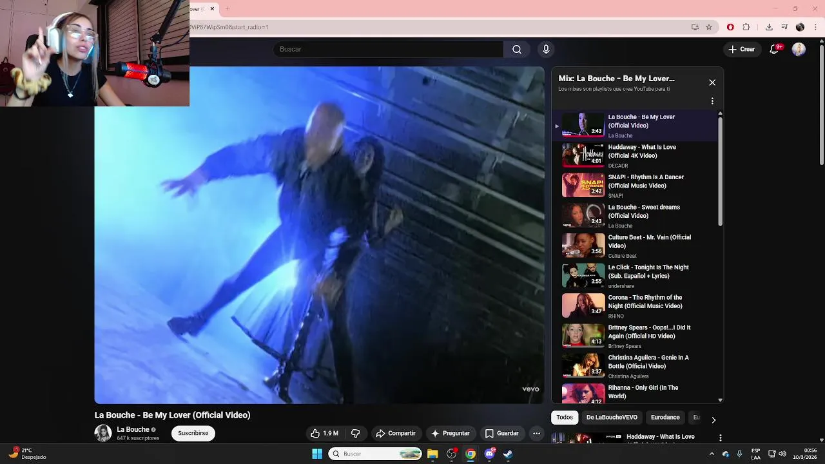Save video with the Guardar button

(x=501, y=433)
